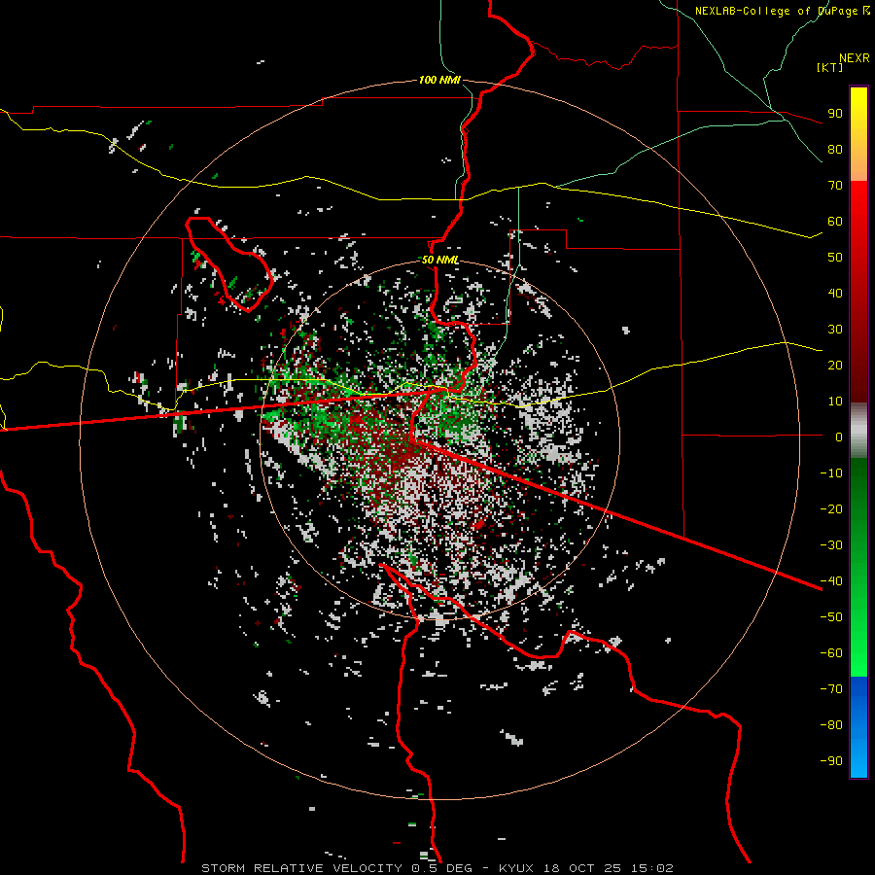The height and width of the screenshot is (875, 875).
Task: Click the 0 value on the velocity scale
Action: (x=839, y=437)
